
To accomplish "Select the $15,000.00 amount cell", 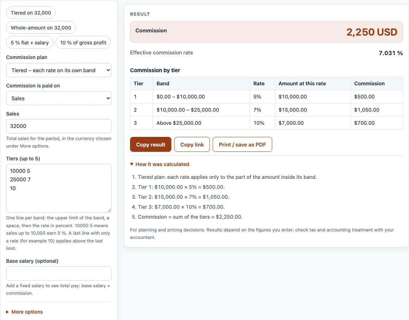I will (313, 110).
